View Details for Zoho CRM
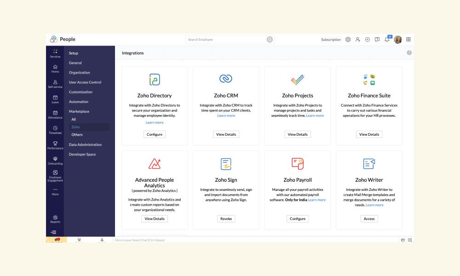Image resolution: width=460 pixels, height=276 pixels. click(226, 134)
